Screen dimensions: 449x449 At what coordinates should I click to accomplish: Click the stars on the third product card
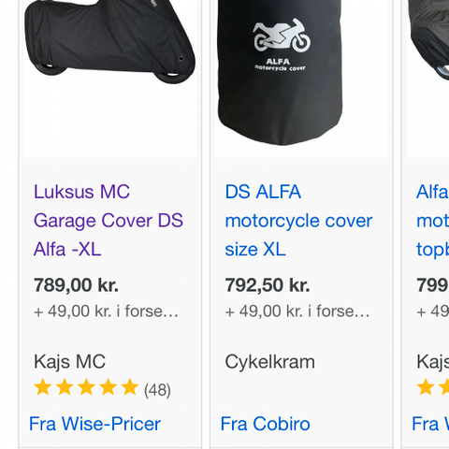433,387
